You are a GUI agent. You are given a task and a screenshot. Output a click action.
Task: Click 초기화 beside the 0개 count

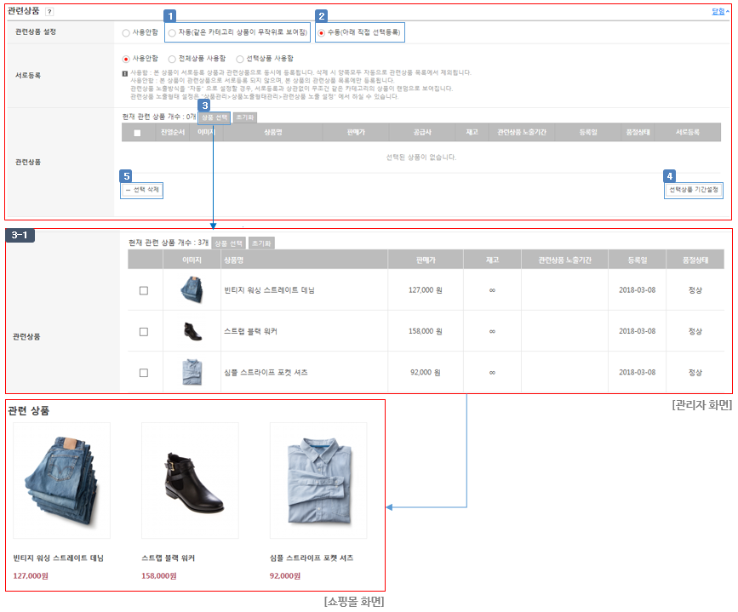click(245, 117)
